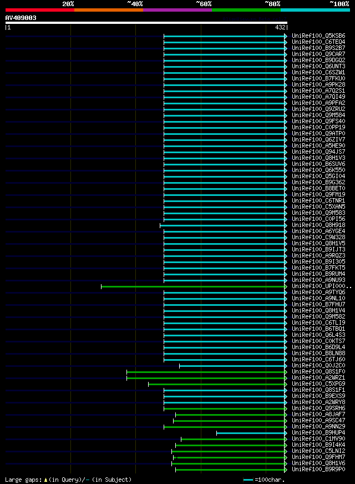Select the UniRef100_B6D9L4 label

tap(318, 347)
